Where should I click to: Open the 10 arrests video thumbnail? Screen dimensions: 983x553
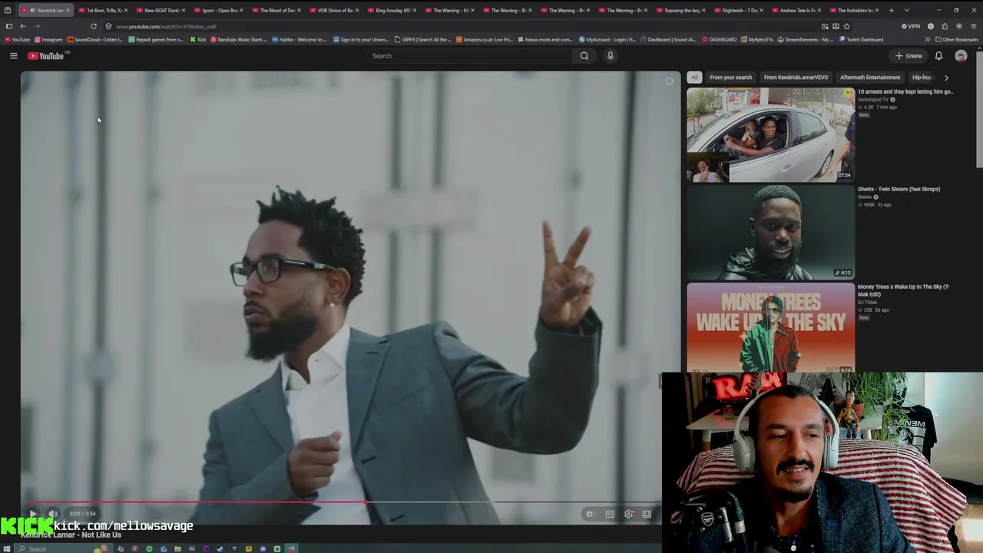(770, 135)
